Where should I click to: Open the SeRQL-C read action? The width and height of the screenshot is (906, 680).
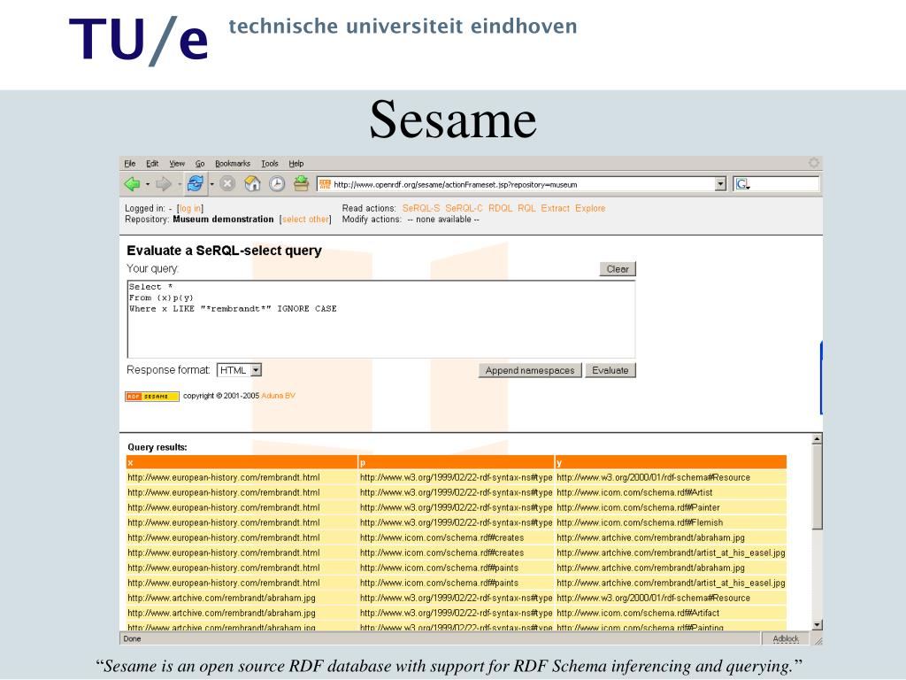[x=464, y=208]
